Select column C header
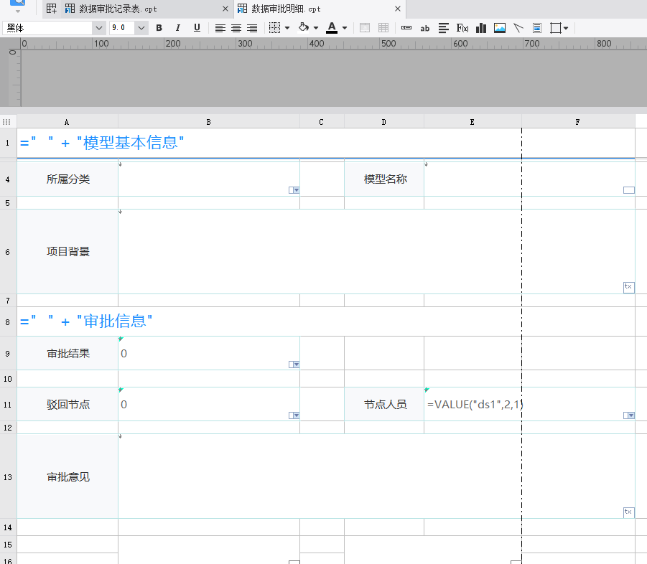The width and height of the screenshot is (647, 564). click(322, 122)
